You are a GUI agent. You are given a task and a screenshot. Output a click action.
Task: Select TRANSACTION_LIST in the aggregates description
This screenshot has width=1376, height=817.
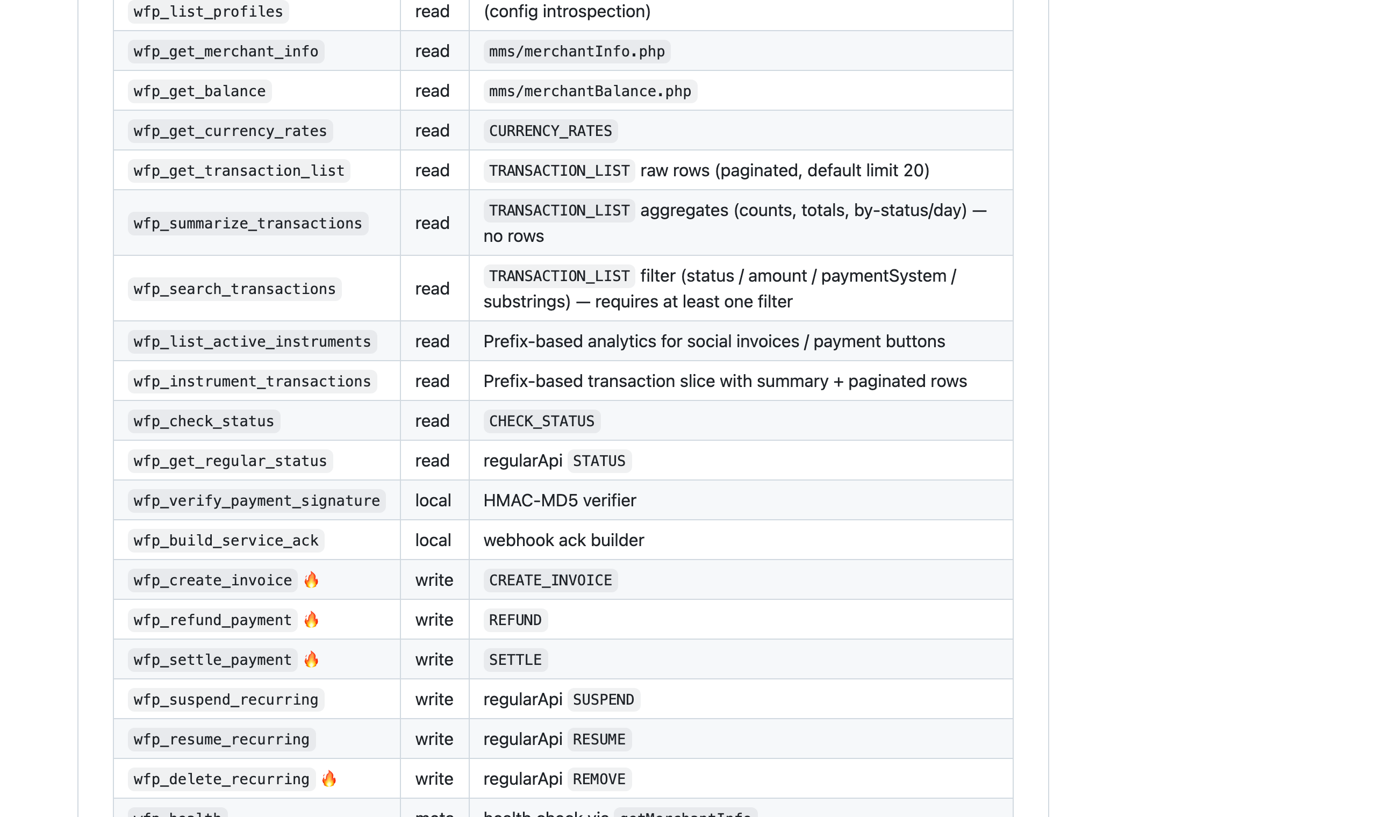[x=559, y=210]
